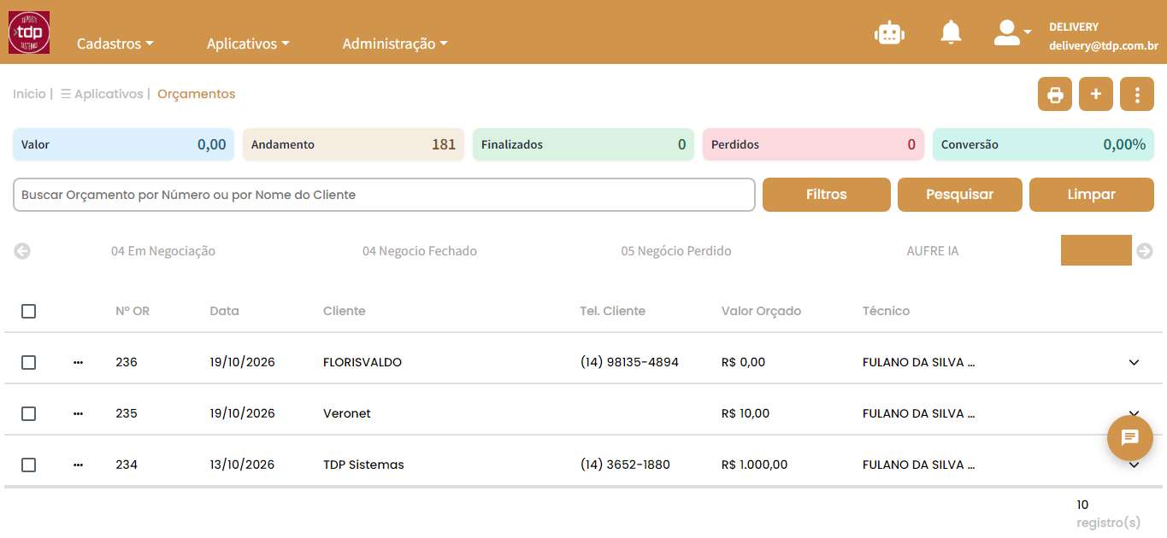This screenshot has height=538, width=1167.
Task: Select the highlighted orange stage tab
Action: (x=1096, y=250)
